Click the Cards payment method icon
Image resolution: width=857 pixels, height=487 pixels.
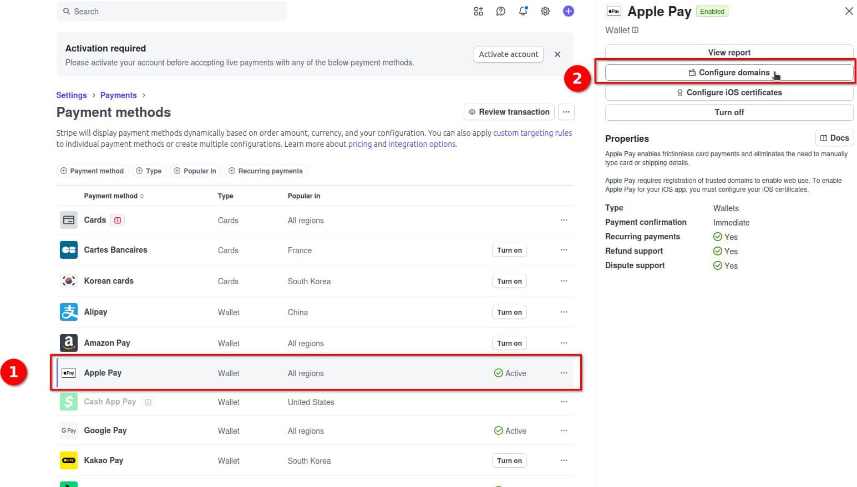point(69,220)
